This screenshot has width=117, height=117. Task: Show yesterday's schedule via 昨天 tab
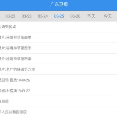92,16
